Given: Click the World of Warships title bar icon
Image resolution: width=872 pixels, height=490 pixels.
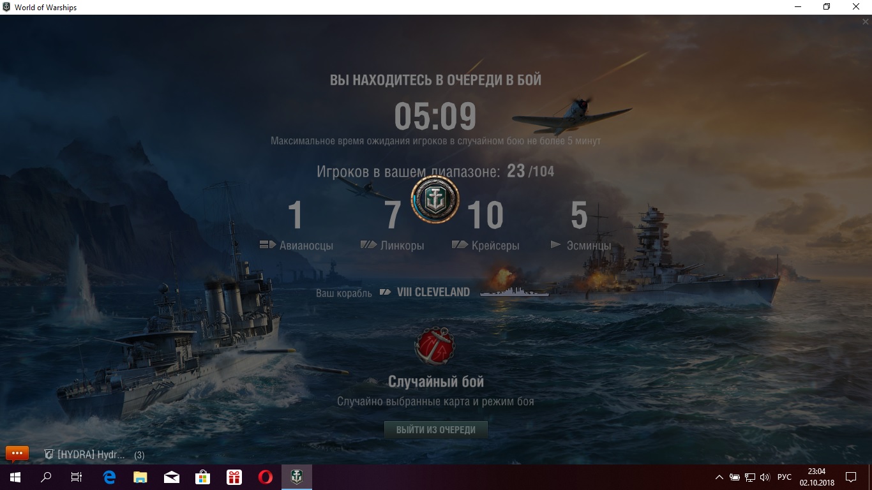Looking at the screenshot, I should coord(7,7).
